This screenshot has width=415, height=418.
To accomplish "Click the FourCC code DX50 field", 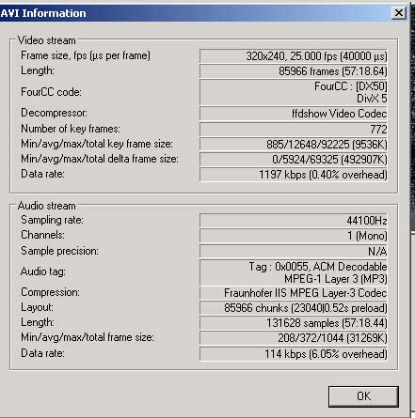I will (x=294, y=92).
